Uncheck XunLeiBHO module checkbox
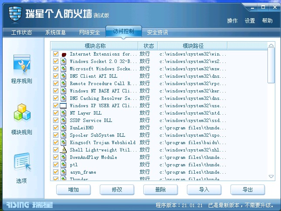 (x=56, y=128)
